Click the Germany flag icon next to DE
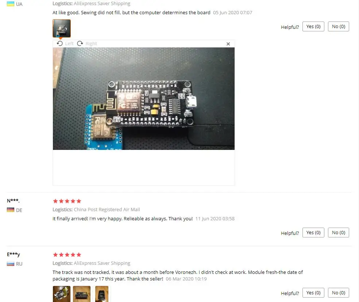The image size is (359, 302). point(11,210)
